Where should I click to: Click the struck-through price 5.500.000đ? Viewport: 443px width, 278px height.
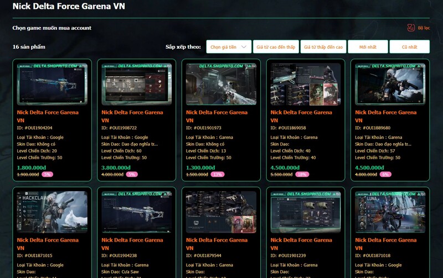pos(281,175)
